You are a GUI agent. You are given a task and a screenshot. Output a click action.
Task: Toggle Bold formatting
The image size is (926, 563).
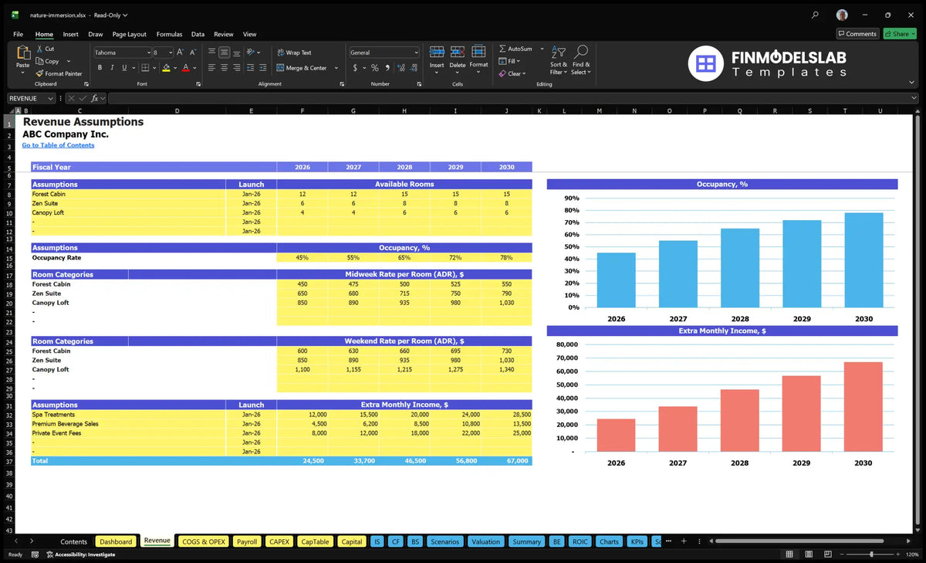[100, 68]
